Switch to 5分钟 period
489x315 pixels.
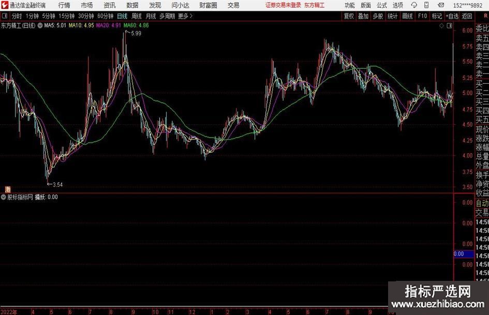point(49,16)
